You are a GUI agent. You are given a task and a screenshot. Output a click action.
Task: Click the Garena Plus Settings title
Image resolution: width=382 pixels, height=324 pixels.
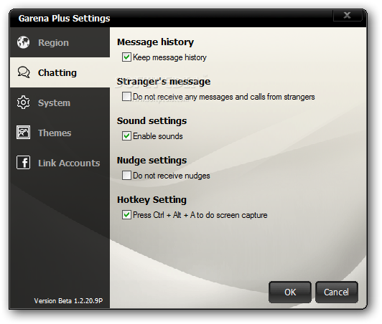point(65,19)
